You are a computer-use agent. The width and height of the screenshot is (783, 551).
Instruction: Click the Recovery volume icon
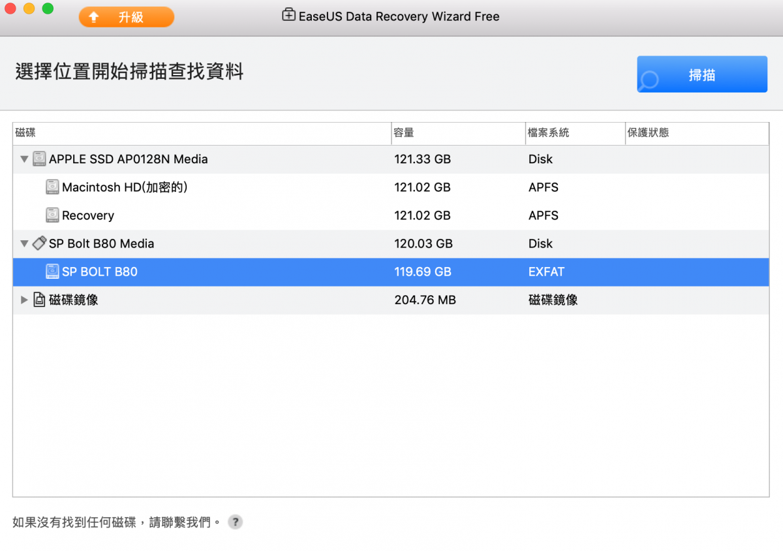[52, 215]
